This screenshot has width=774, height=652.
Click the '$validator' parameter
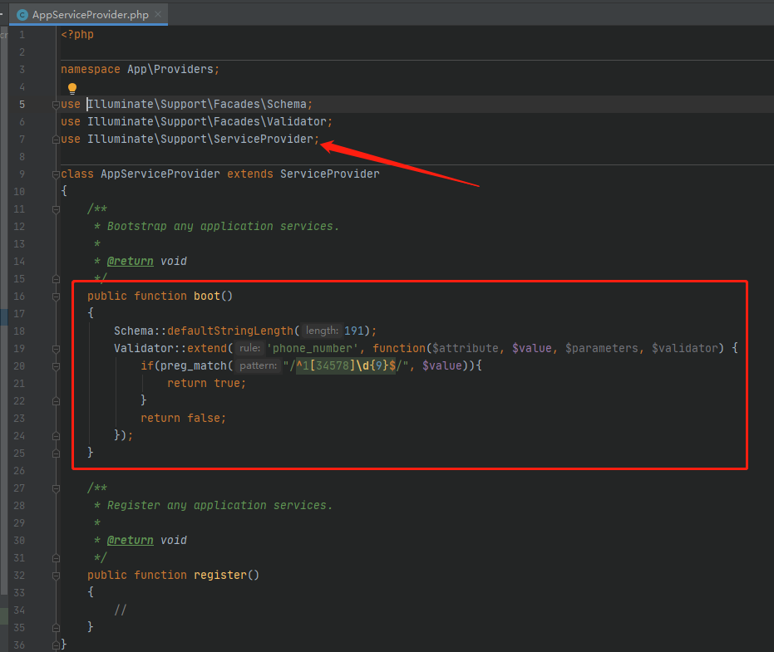pyautogui.click(x=685, y=348)
